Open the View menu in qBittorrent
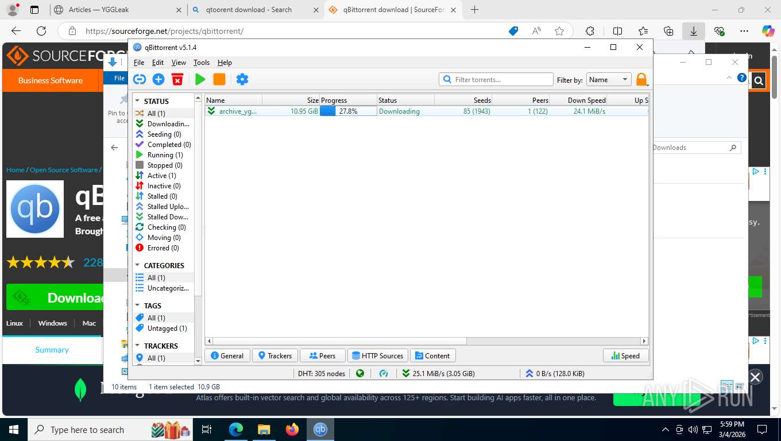The width and height of the screenshot is (781, 441). tap(179, 63)
